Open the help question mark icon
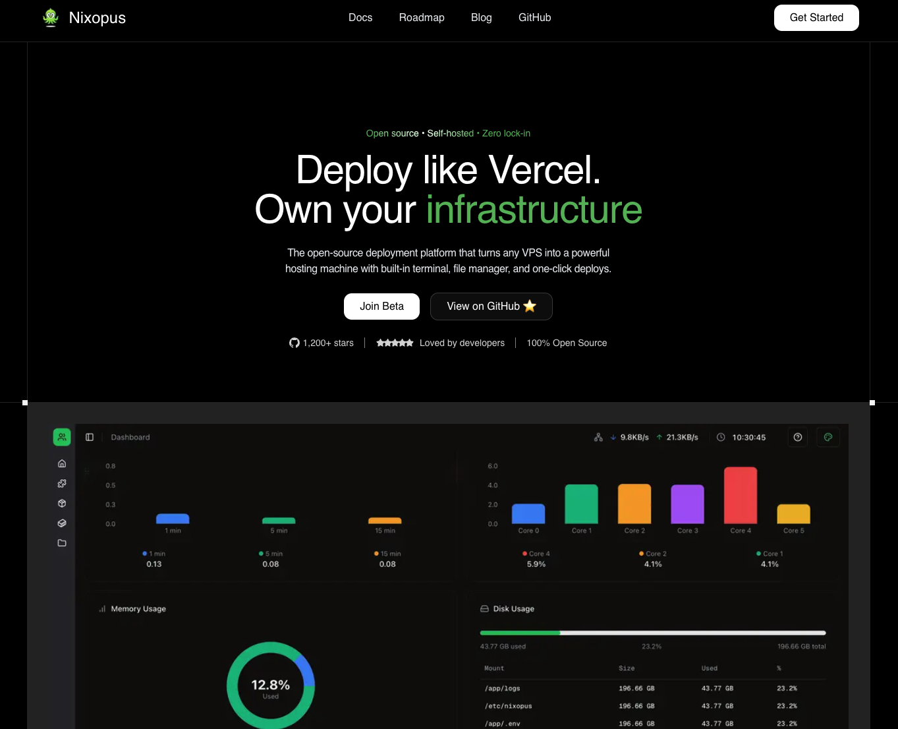Screen dimensions: 898x729 pyautogui.click(x=798, y=437)
